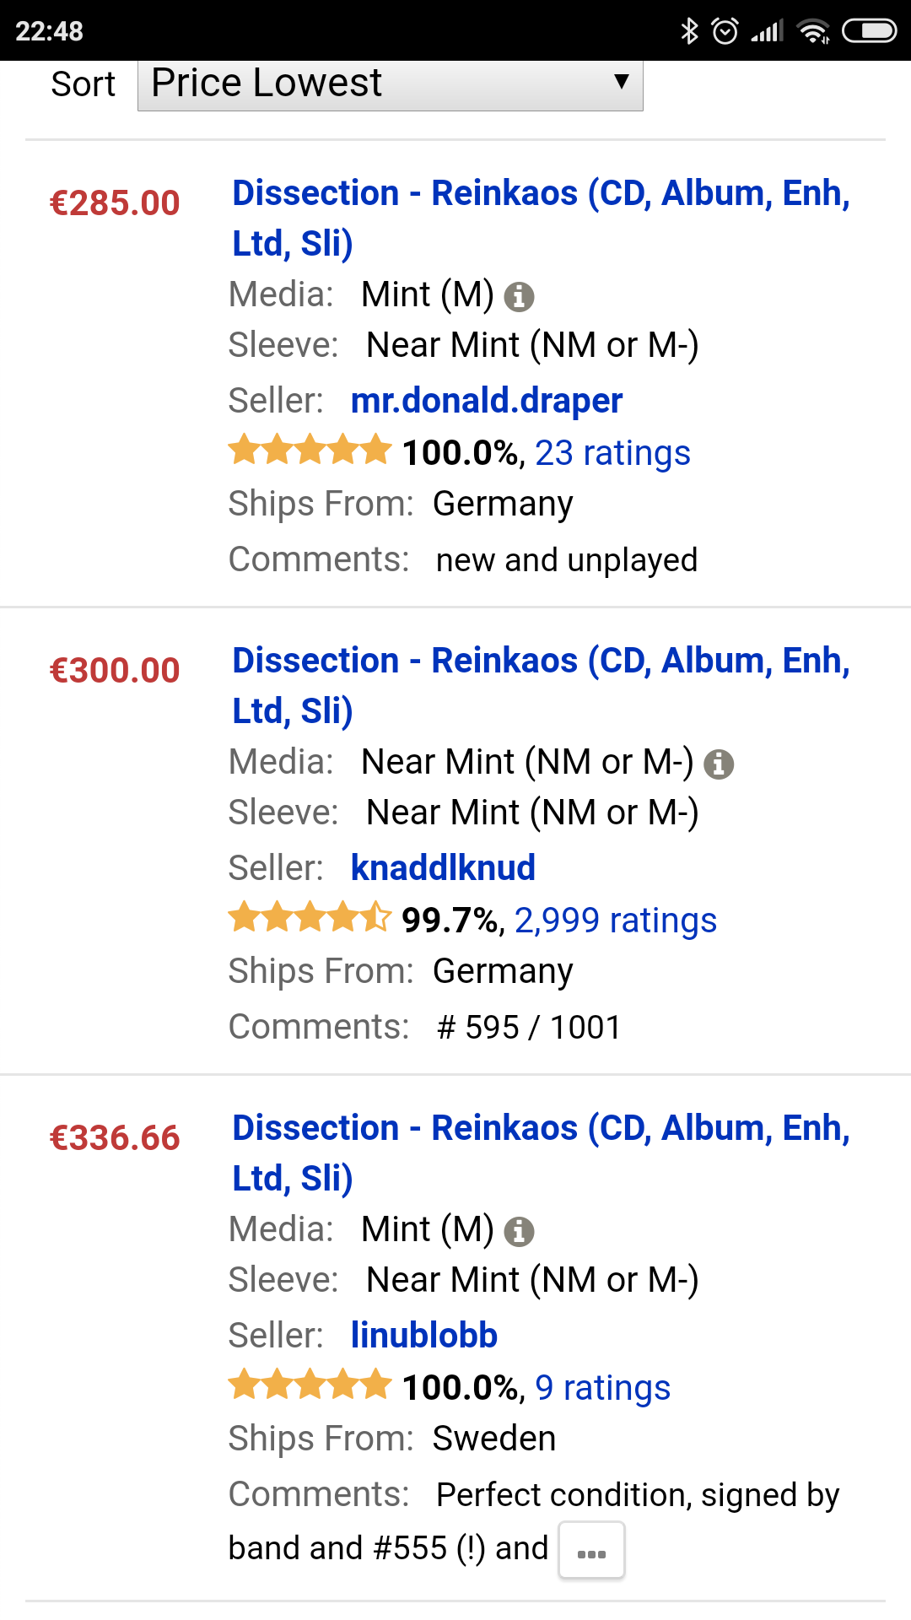Tap the star rating of knaddlknud
This screenshot has height=1620, width=911.
[x=310, y=918]
